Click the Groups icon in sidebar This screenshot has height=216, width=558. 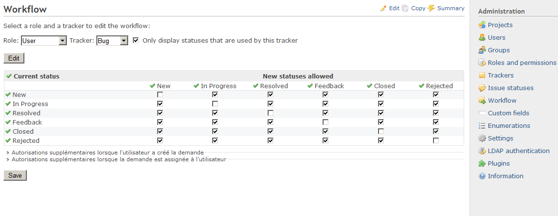[482, 50]
